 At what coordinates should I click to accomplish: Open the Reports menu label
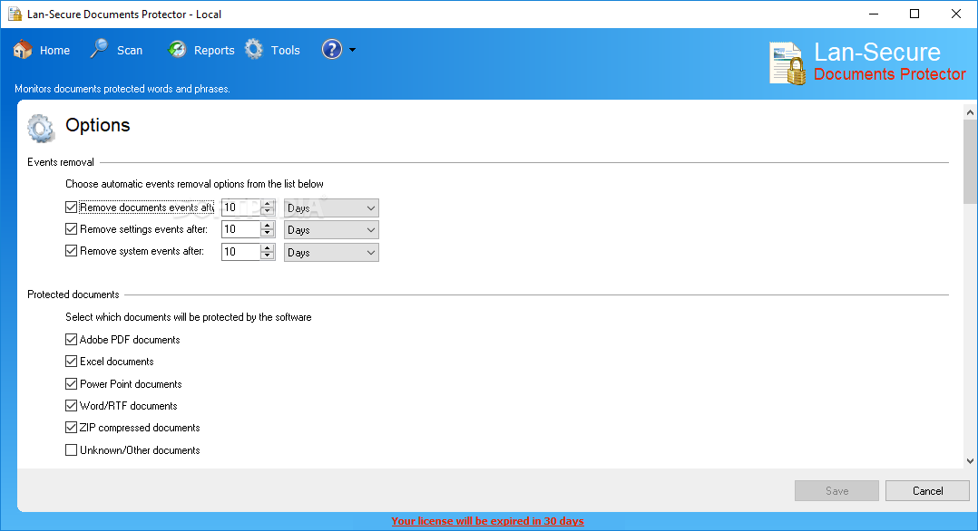(214, 51)
